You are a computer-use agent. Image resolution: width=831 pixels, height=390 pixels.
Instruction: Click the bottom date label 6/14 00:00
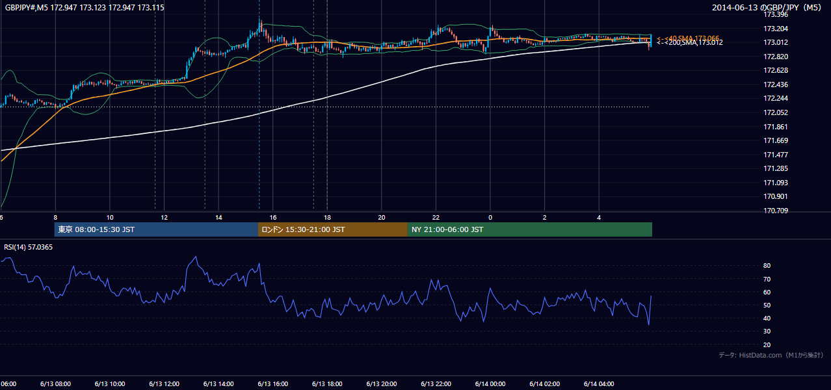point(490,383)
